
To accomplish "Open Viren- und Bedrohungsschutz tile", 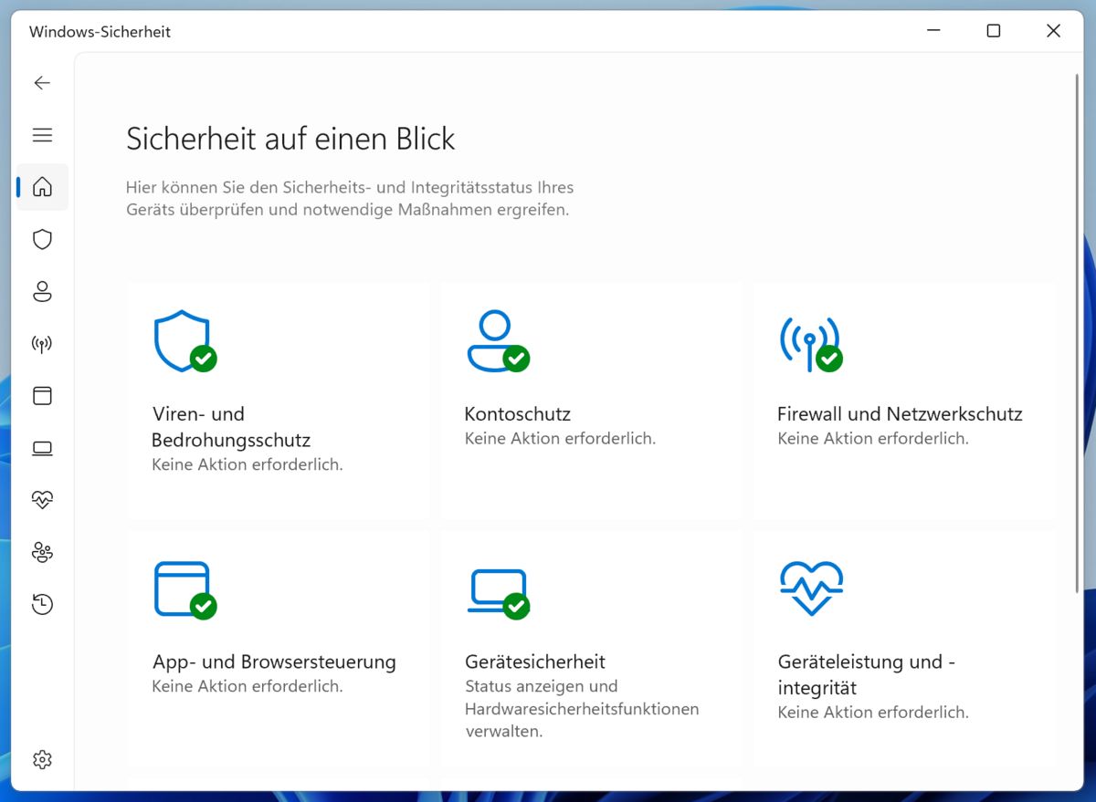I will [x=278, y=401].
